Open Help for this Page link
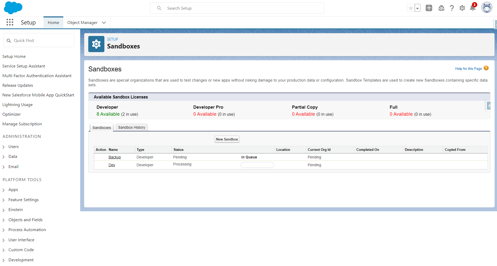Viewport: 497px width, 266px height. point(468,69)
